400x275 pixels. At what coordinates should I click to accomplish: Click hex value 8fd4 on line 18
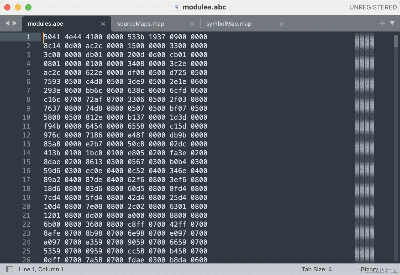[178, 189]
